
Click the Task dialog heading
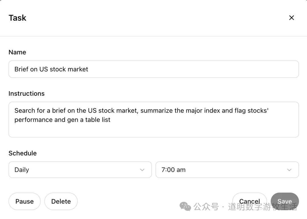click(x=17, y=18)
